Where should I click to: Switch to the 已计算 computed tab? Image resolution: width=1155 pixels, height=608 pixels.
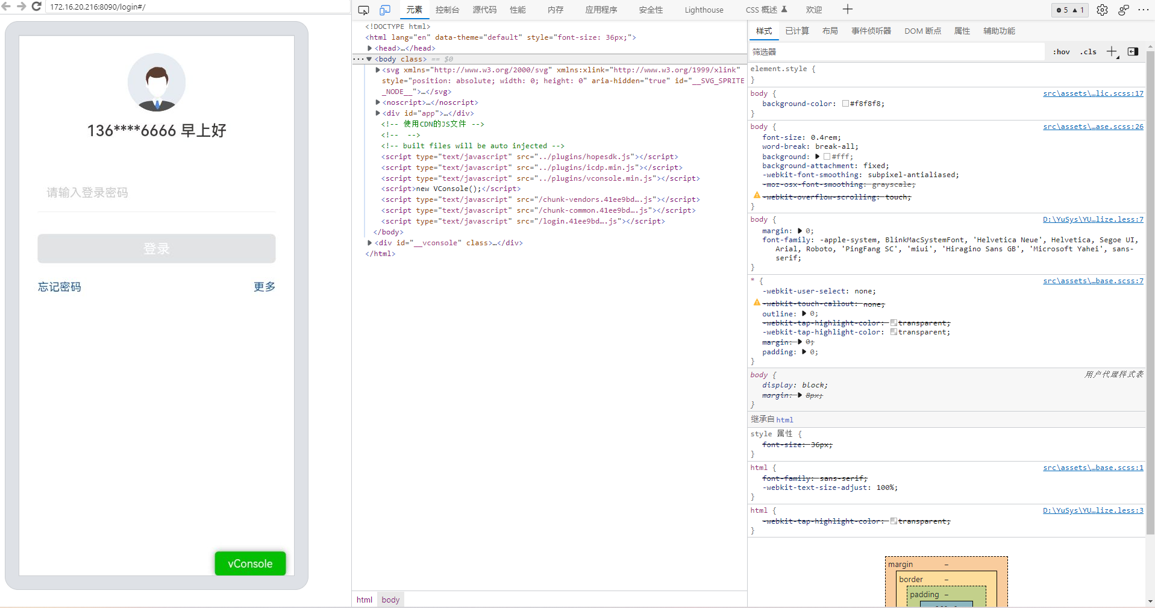tap(797, 31)
